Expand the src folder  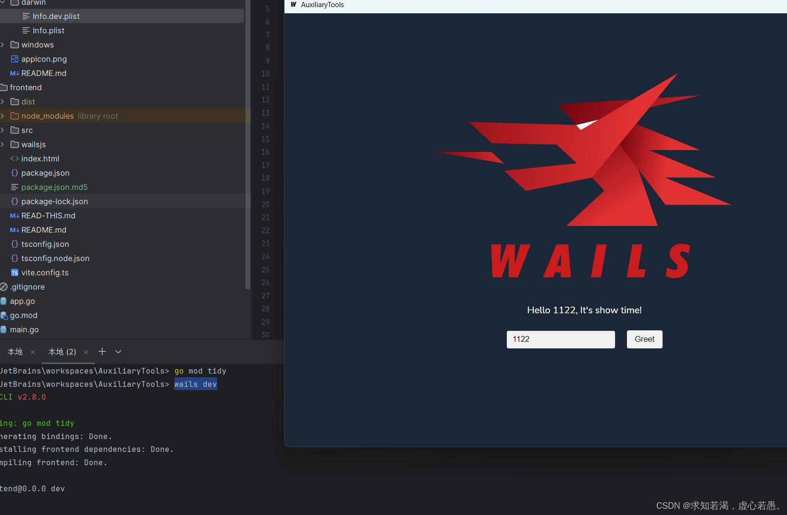(x=3, y=130)
